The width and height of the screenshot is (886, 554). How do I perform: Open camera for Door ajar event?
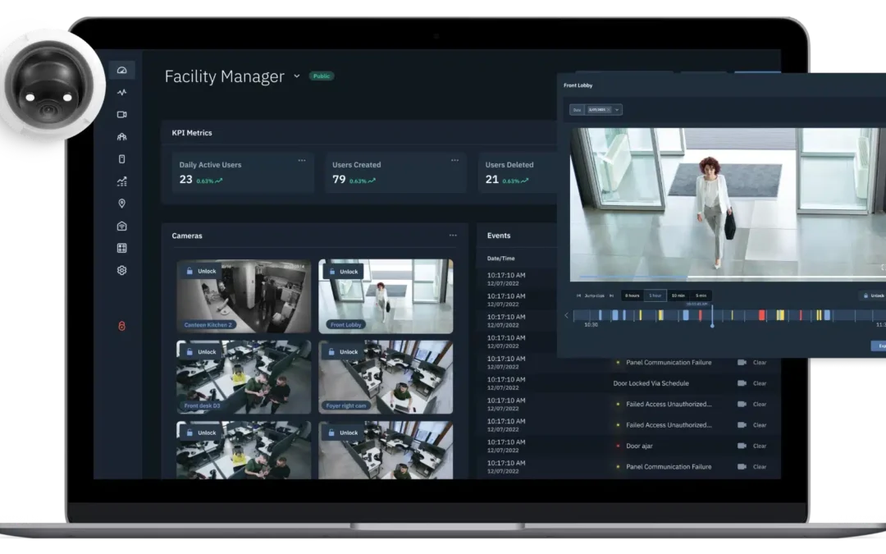point(742,446)
